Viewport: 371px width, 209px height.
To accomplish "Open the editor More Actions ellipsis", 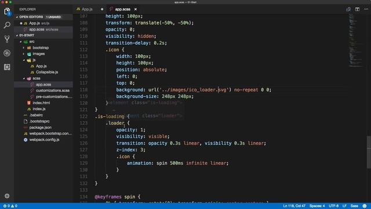I will pyautogui.click(x=366, y=9).
